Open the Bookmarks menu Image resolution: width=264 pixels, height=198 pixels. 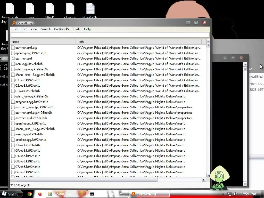(62, 29)
